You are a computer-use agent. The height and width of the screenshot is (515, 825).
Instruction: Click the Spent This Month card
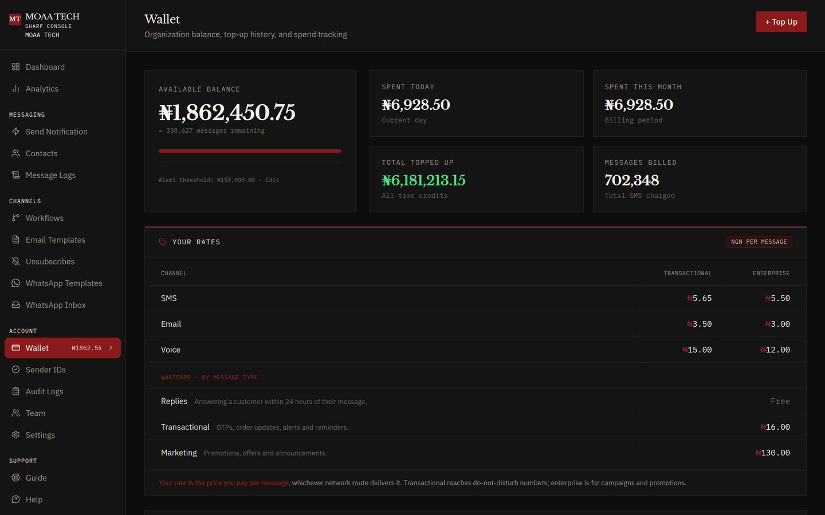tap(700, 104)
